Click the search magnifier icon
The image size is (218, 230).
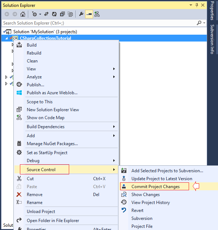[199, 23]
